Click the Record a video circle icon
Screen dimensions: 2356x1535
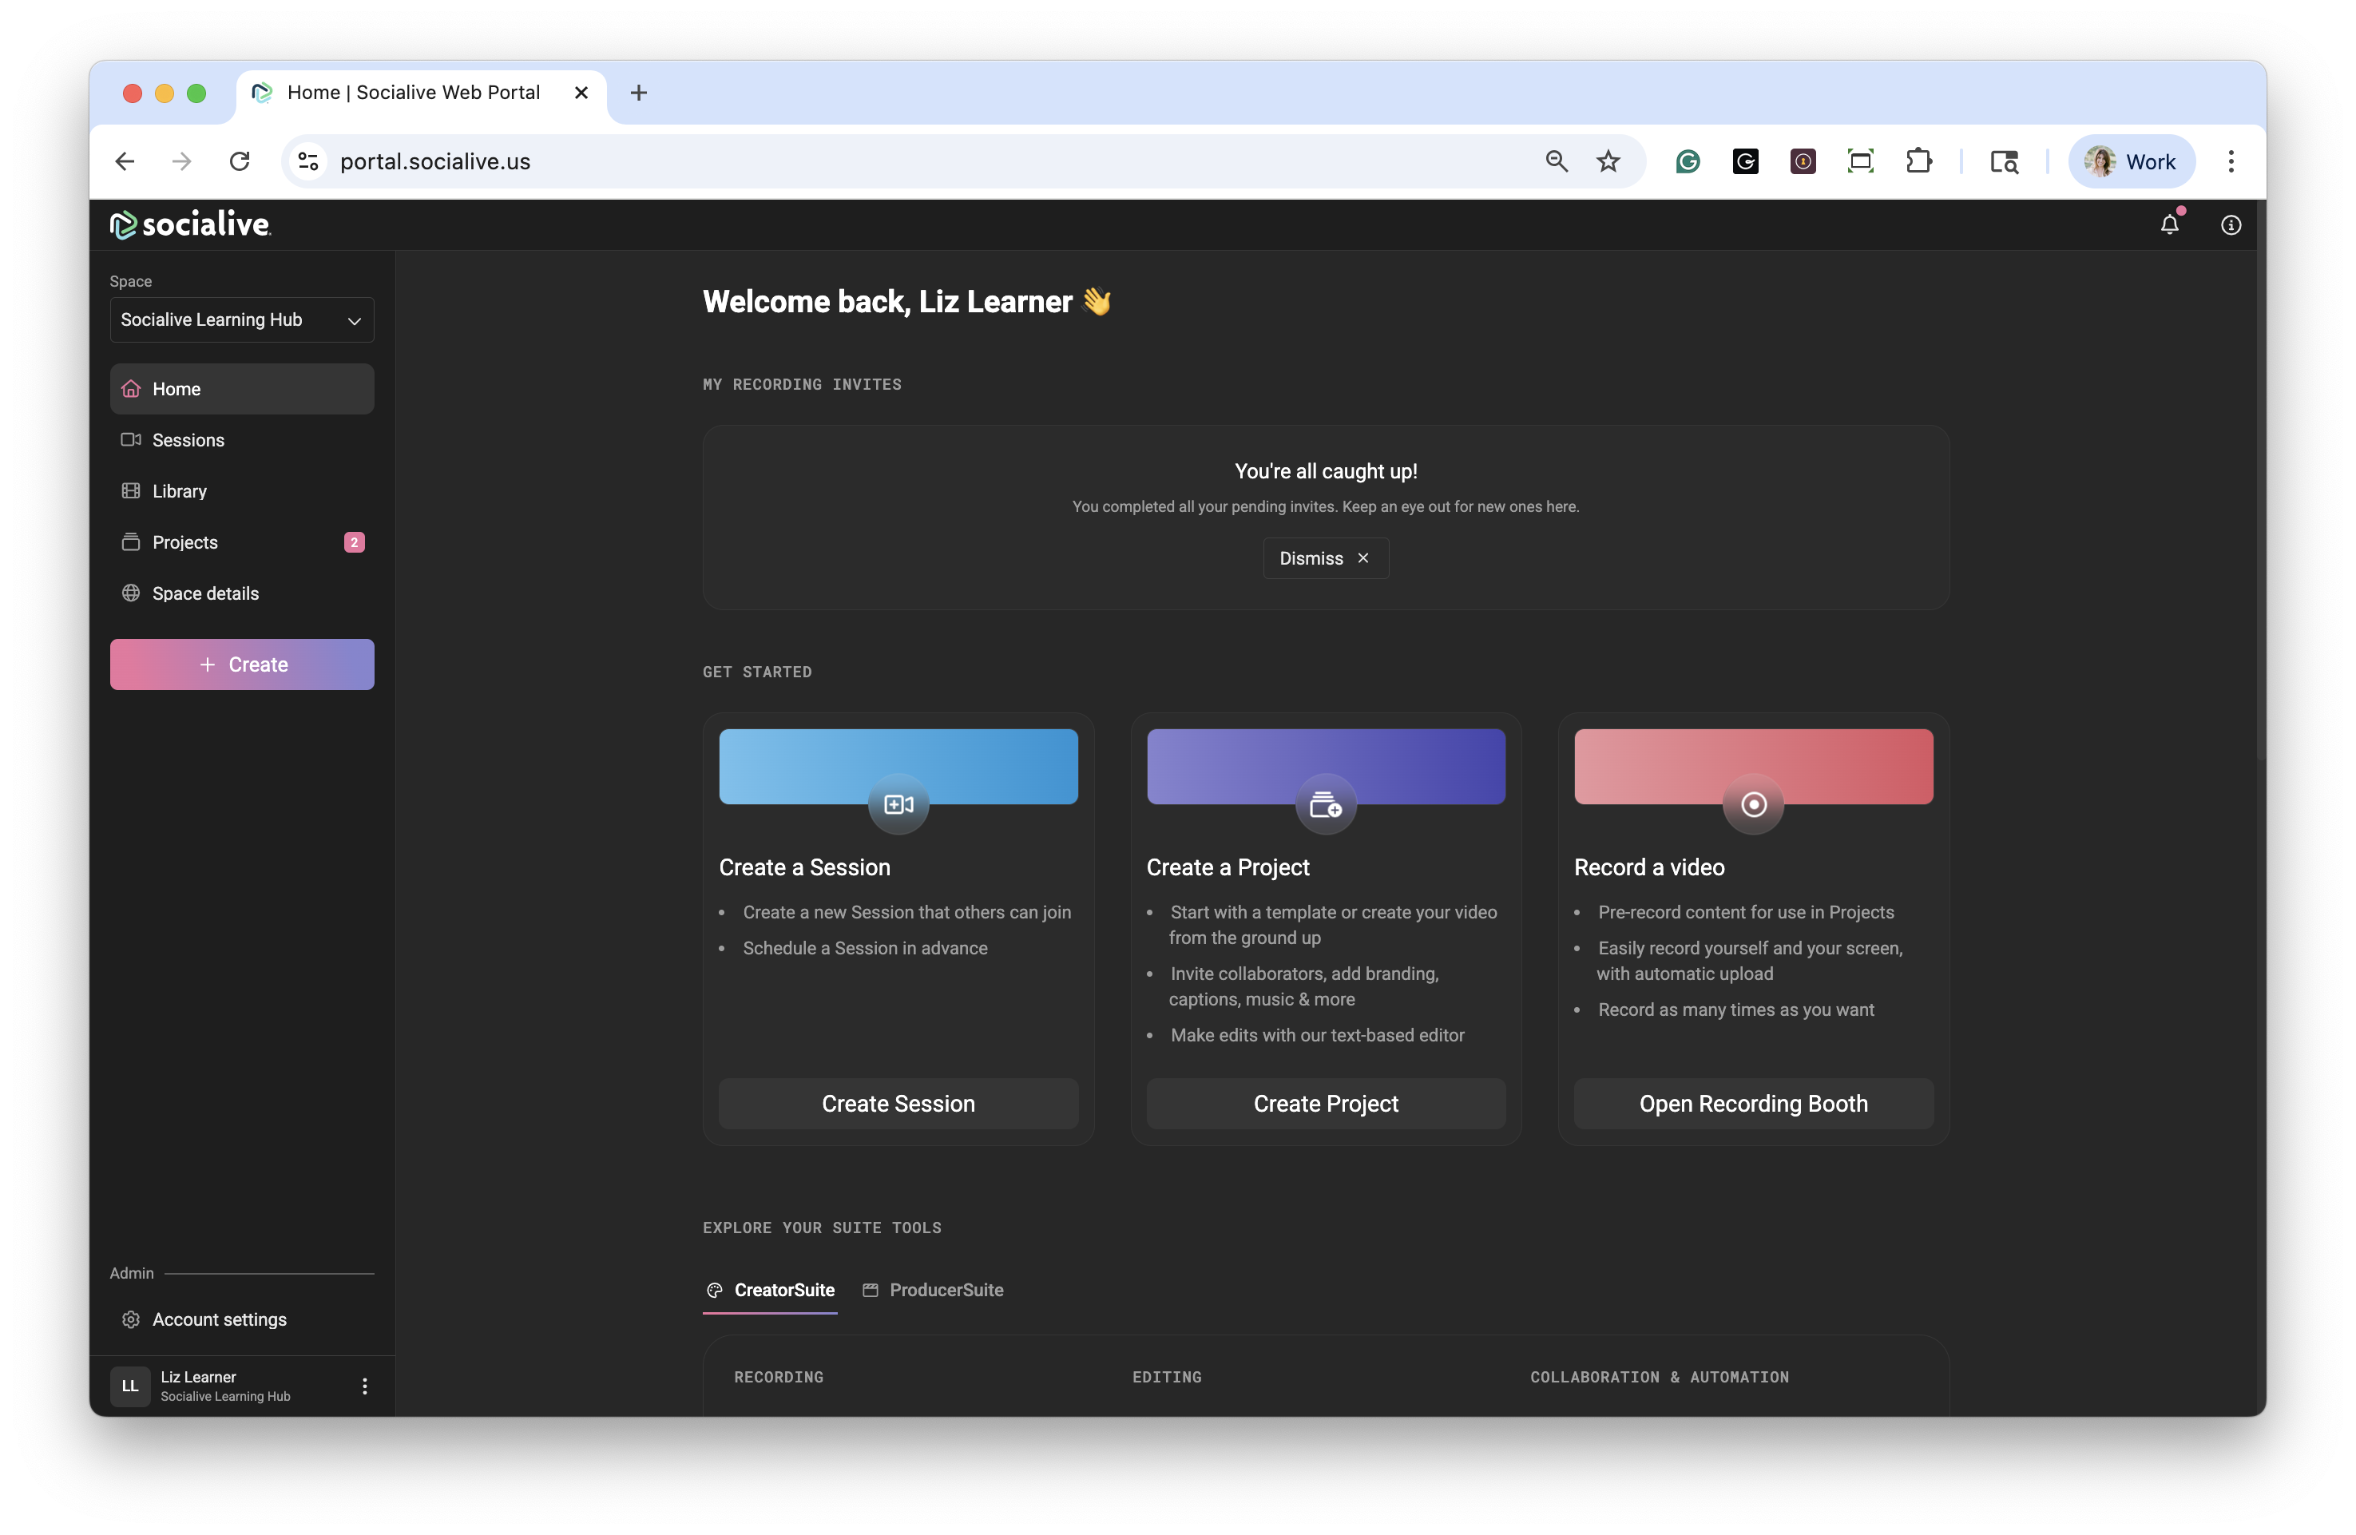click(1753, 804)
